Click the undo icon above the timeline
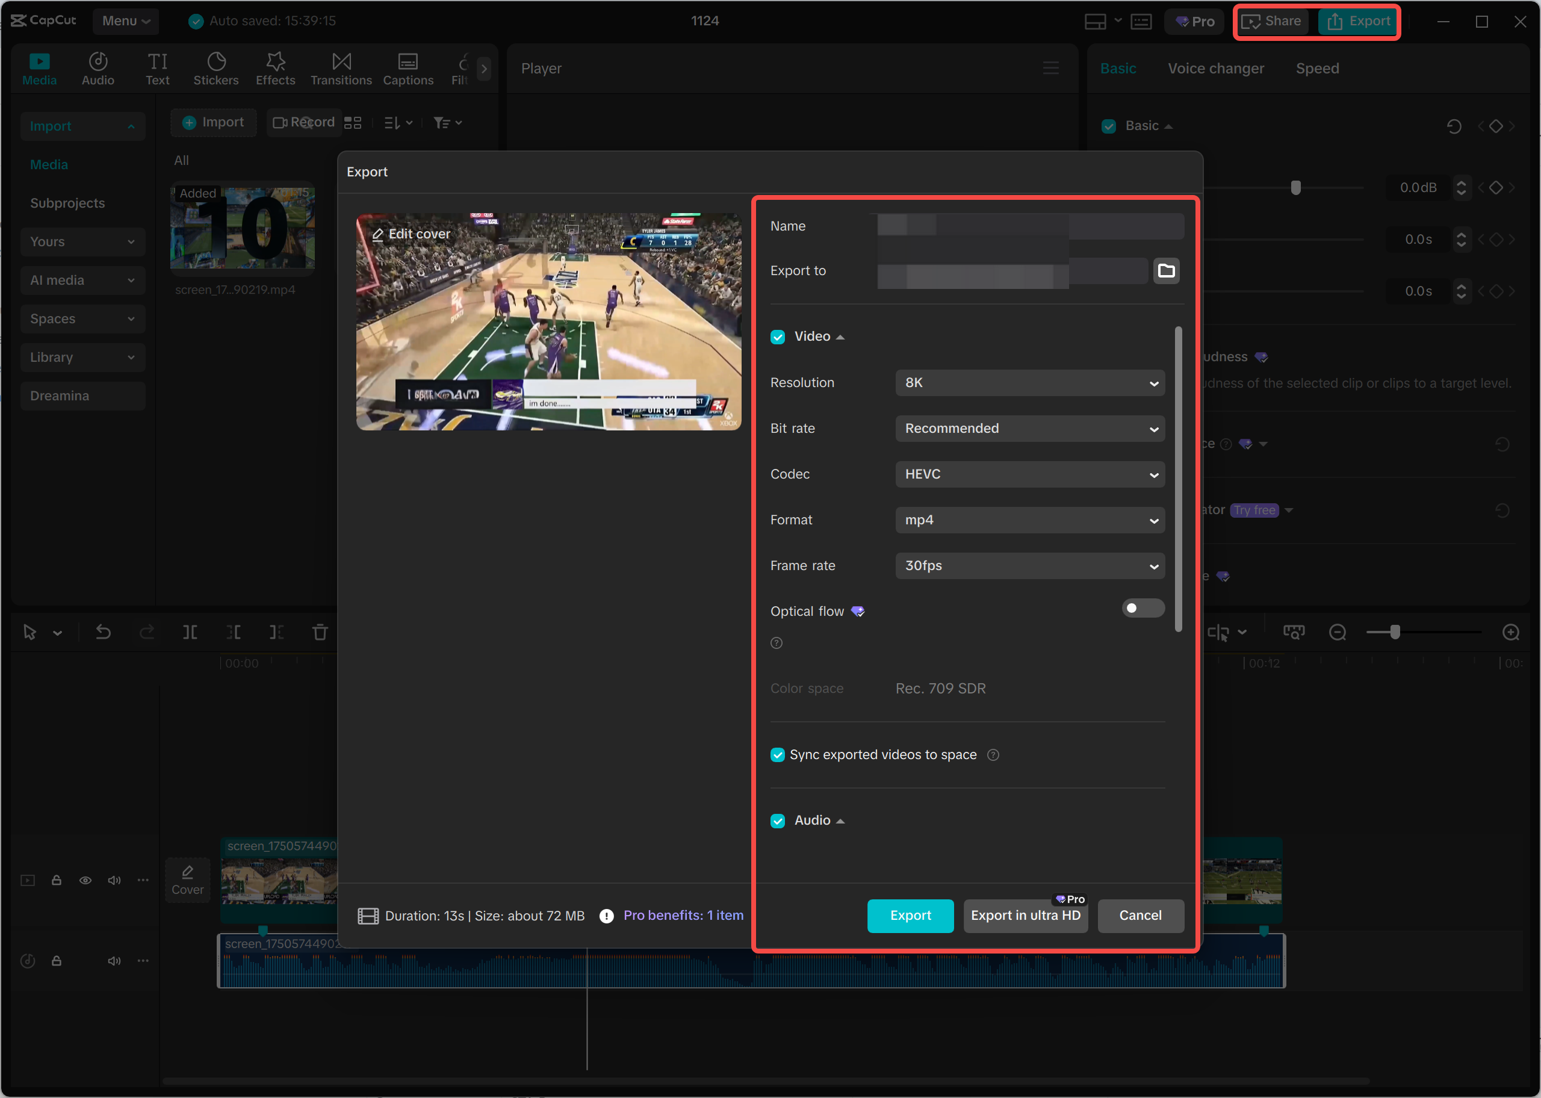This screenshot has height=1098, width=1541. click(103, 632)
